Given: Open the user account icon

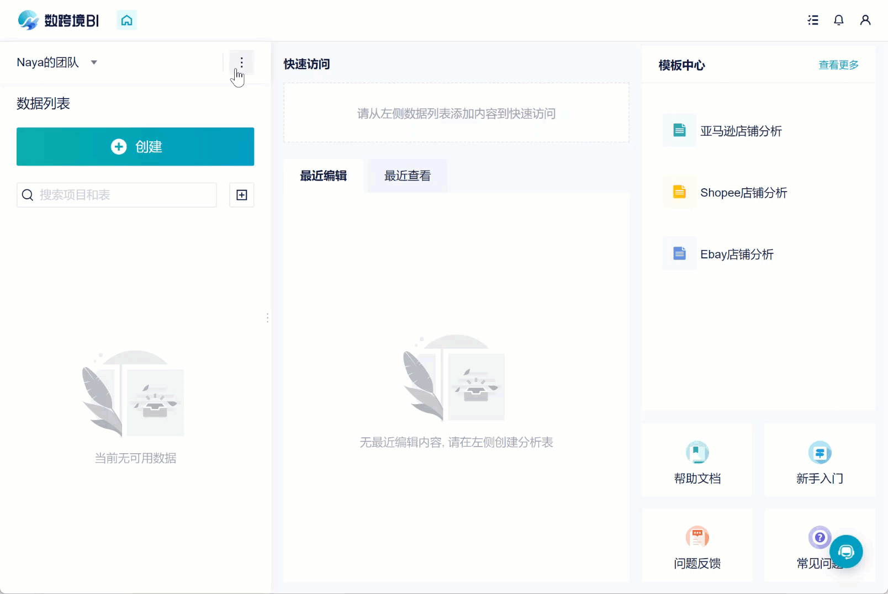Looking at the screenshot, I should pos(865,20).
